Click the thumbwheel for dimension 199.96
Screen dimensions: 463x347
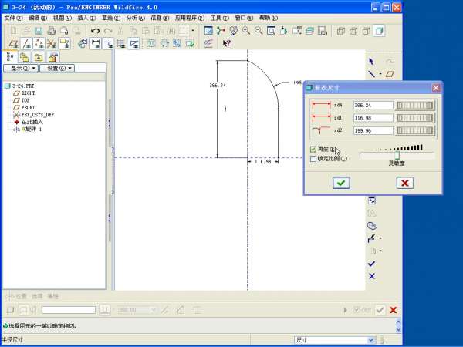[415, 131]
